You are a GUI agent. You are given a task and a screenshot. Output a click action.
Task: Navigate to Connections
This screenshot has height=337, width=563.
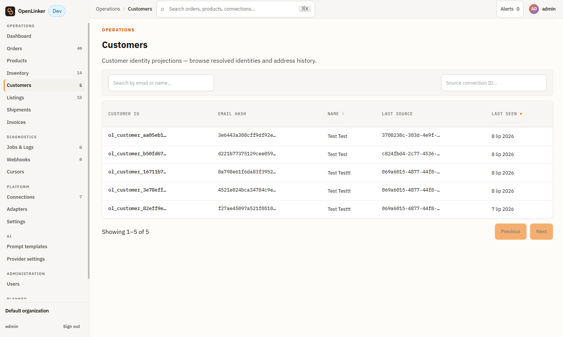point(45,197)
